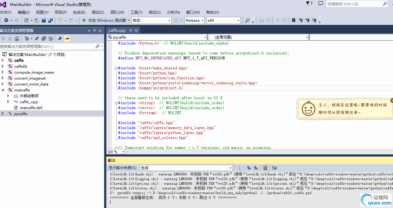Open the x64 platform dropdown
This screenshot has width=393, height=208.
224,20
